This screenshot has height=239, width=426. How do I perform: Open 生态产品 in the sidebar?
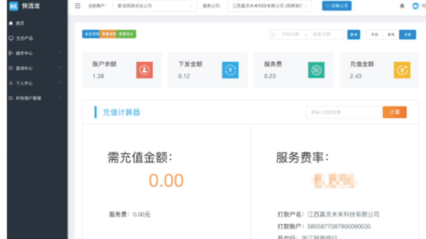pos(25,39)
